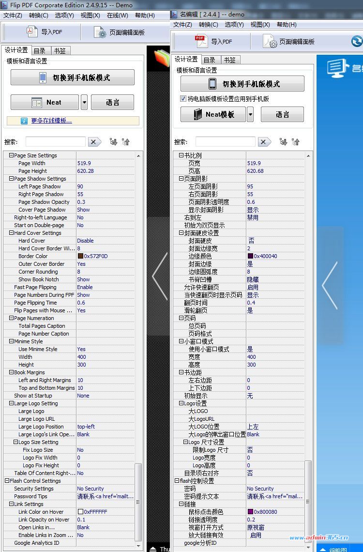The height and width of the screenshot is (552, 363).
Task: Click 鼠标点击颜色 swatch 0x800080
Action: click(250, 511)
